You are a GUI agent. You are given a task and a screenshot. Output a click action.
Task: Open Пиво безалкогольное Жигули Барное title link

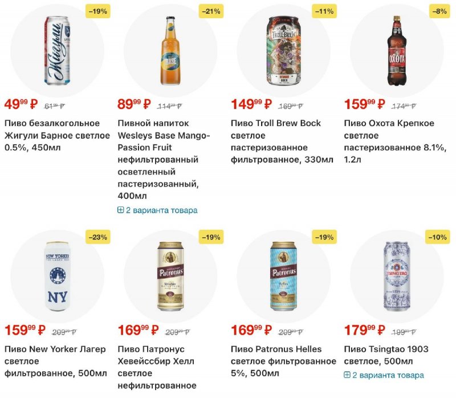click(57, 135)
